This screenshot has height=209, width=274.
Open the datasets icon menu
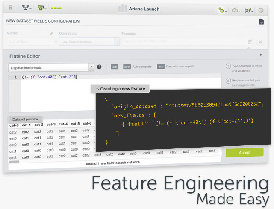[41, 8]
